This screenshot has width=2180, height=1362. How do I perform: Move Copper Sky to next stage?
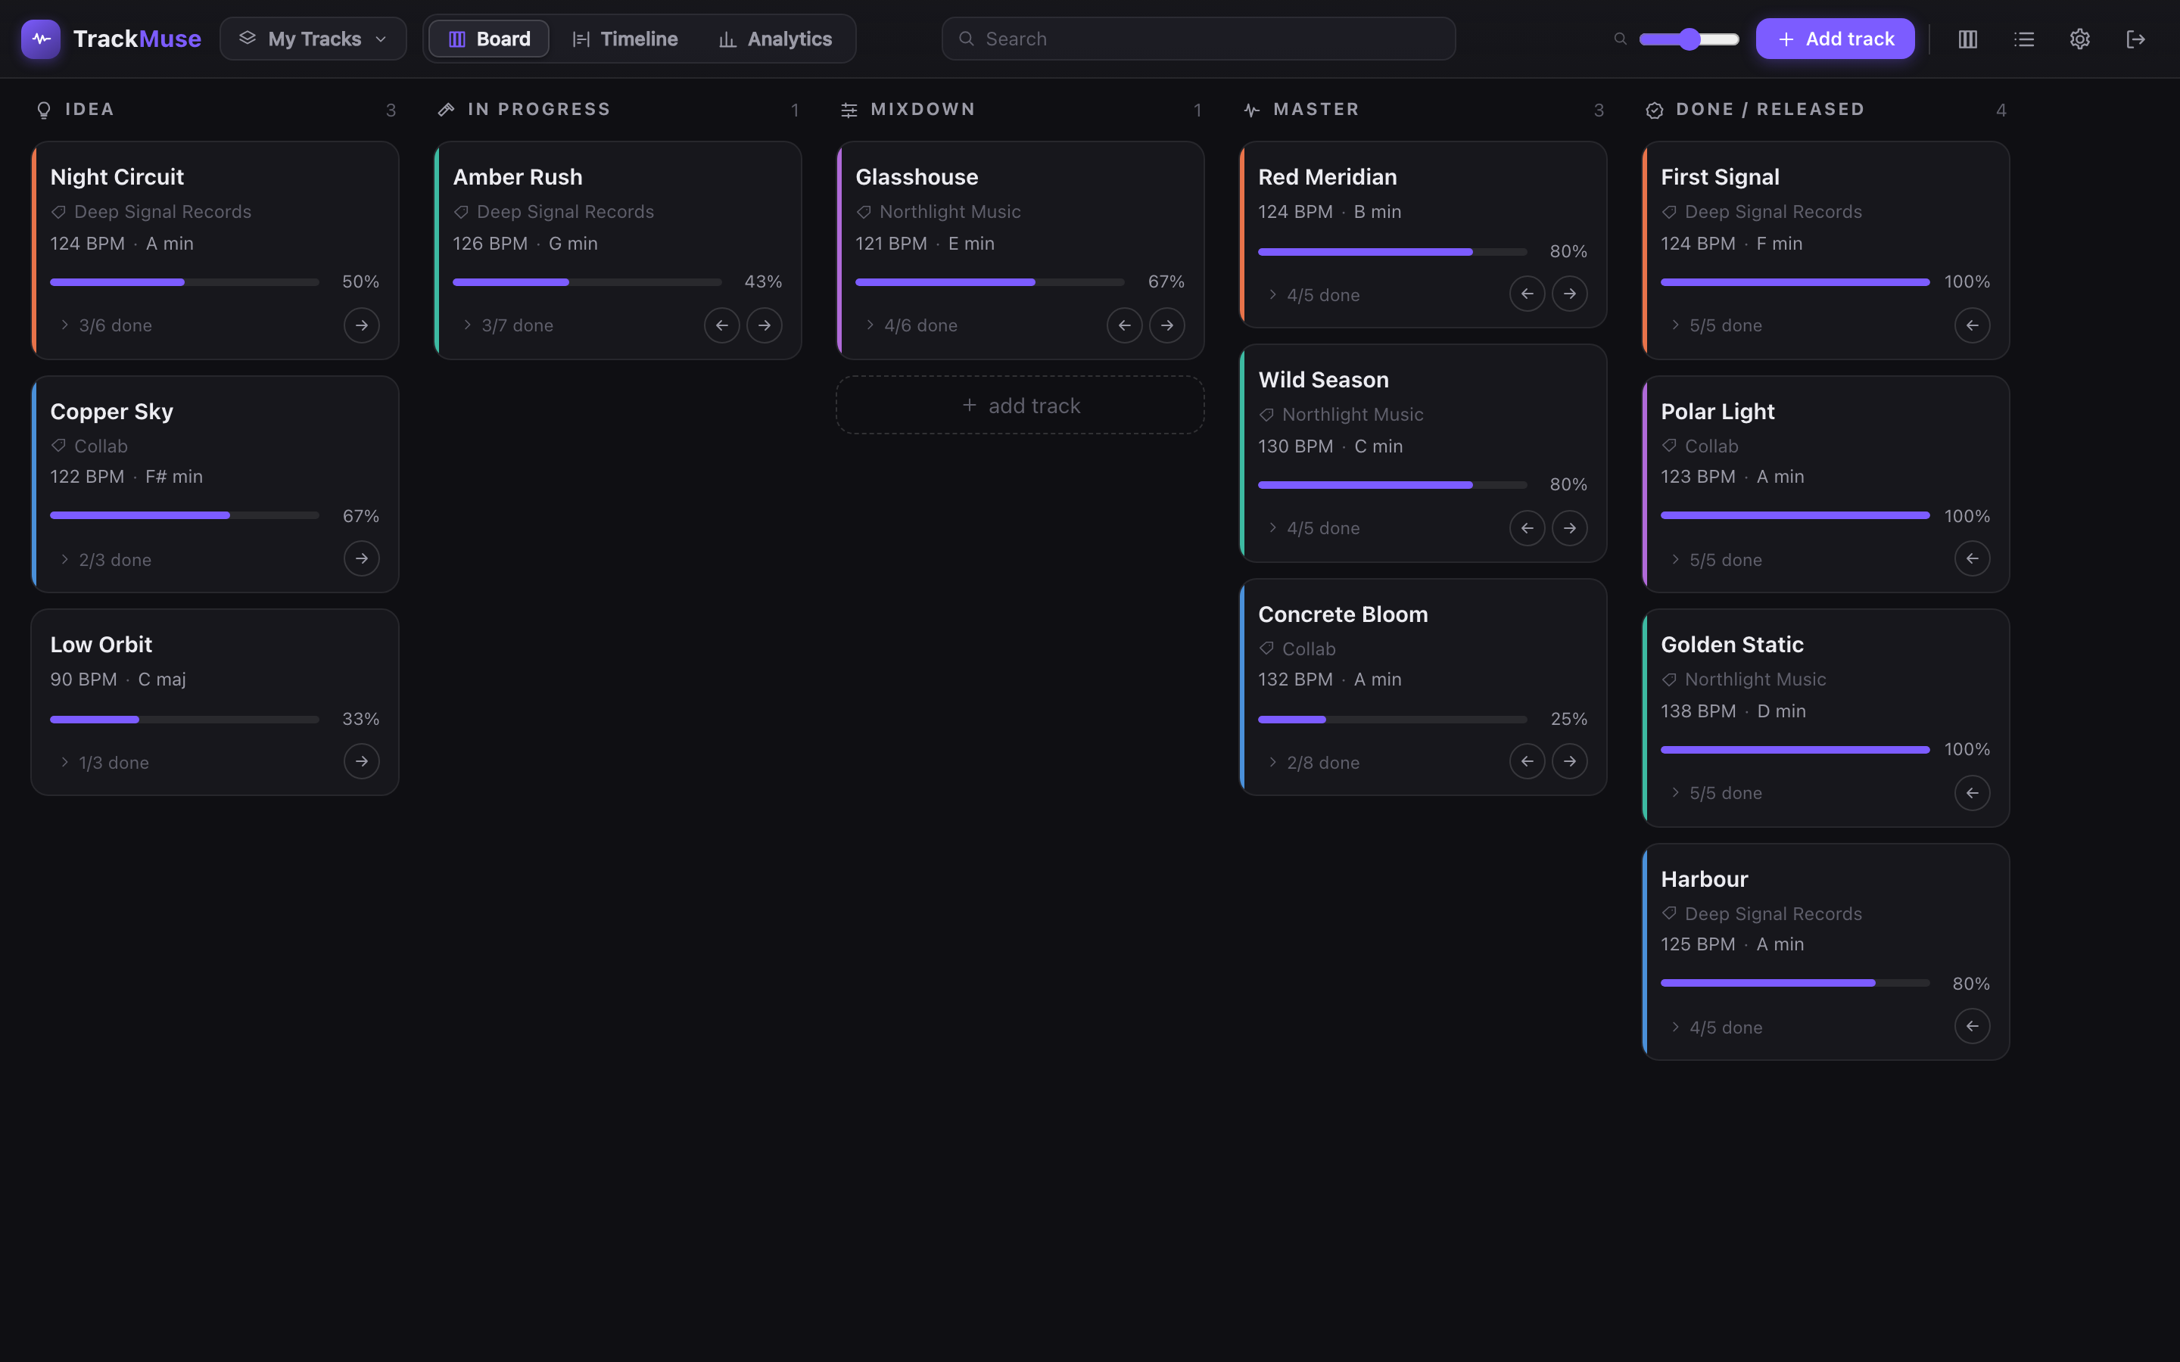pyautogui.click(x=361, y=558)
